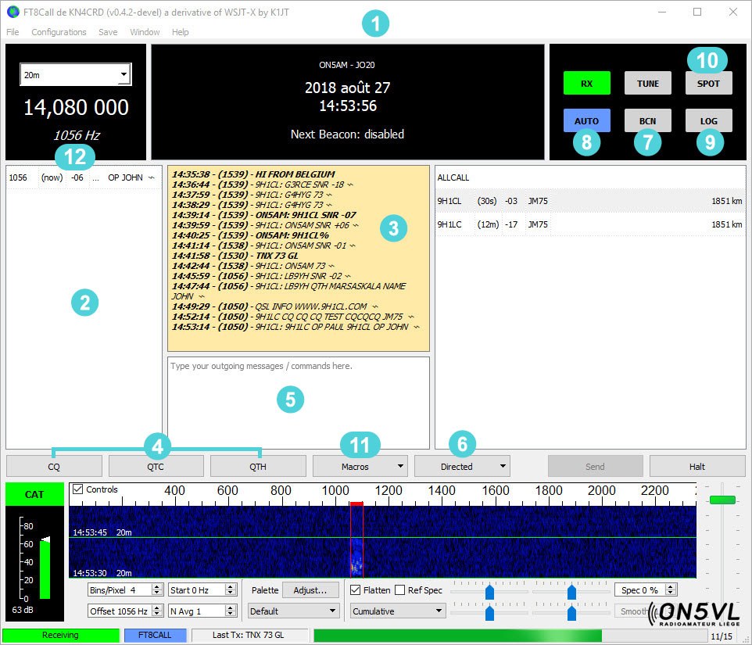Image resolution: width=752 pixels, height=645 pixels.
Task: Open the File menu
Action: [13, 32]
